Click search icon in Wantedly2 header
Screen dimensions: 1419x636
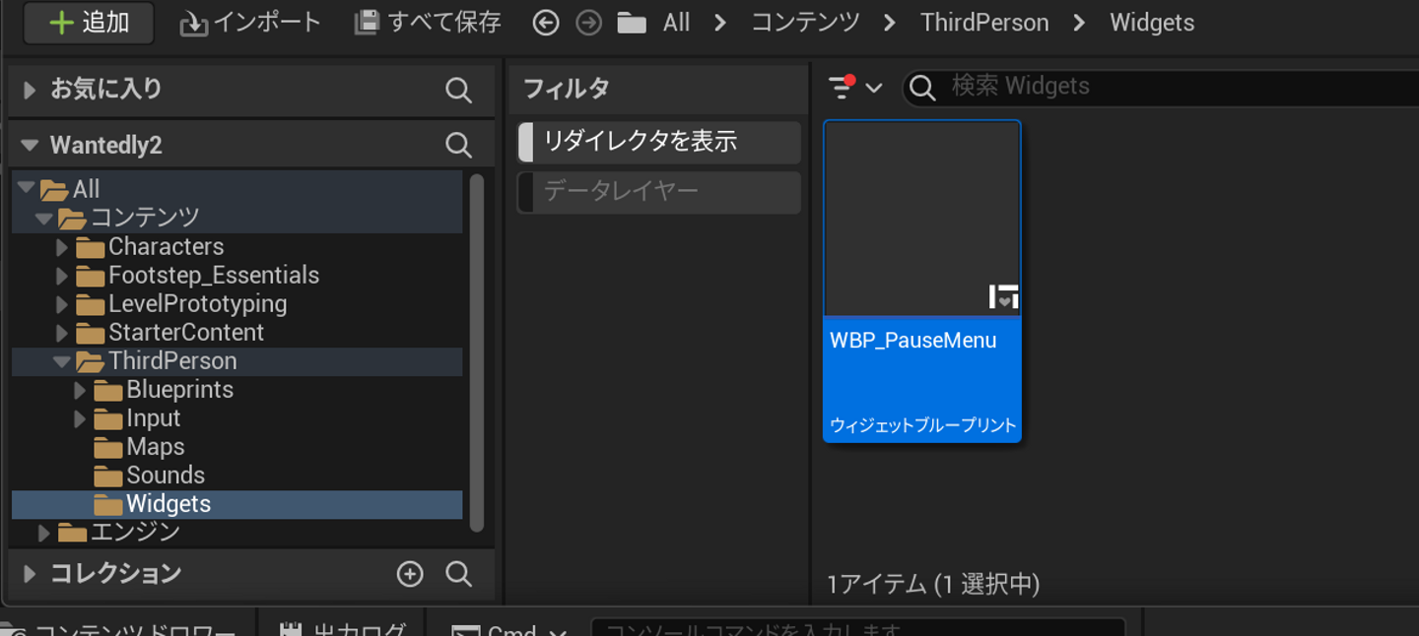coord(458,146)
